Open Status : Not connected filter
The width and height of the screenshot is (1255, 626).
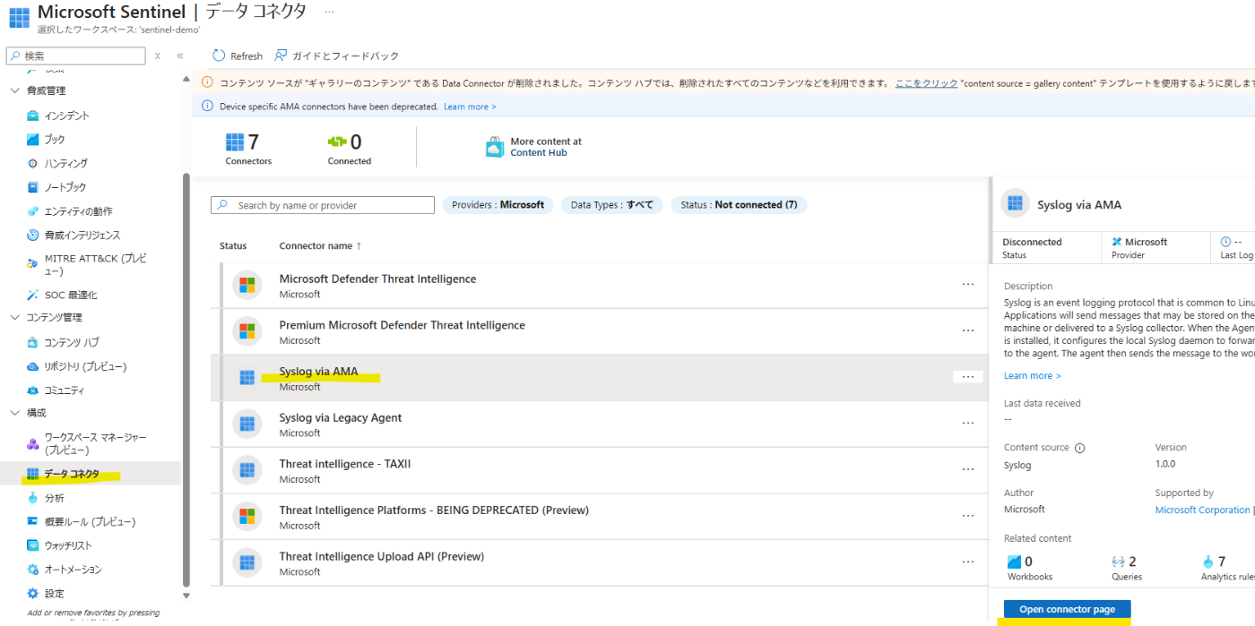tap(739, 205)
